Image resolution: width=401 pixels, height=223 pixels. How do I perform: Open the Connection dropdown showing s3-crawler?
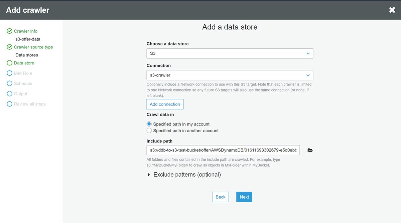230,75
